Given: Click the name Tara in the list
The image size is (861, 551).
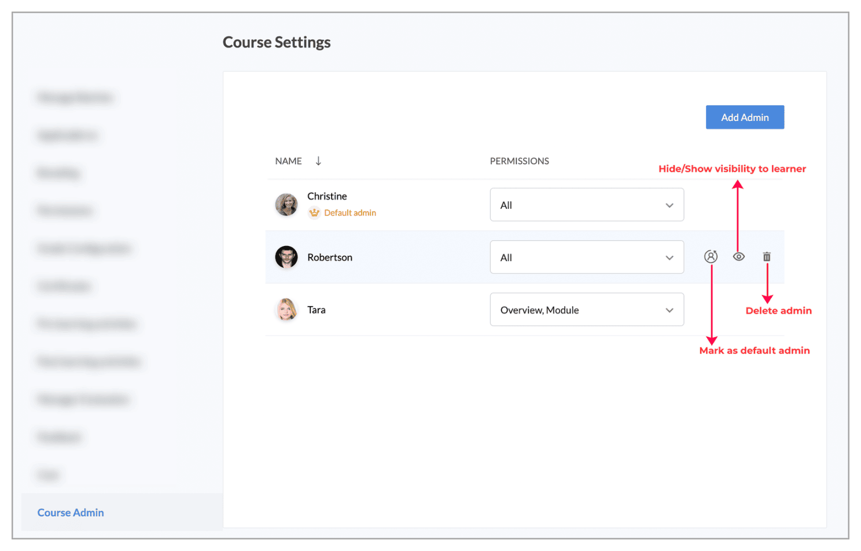Looking at the screenshot, I should (x=317, y=310).
